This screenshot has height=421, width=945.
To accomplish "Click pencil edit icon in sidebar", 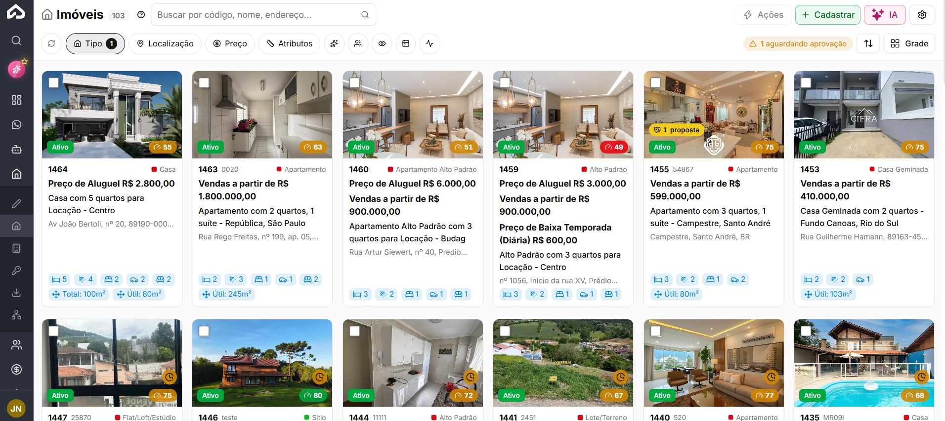I will click(16, 204).
